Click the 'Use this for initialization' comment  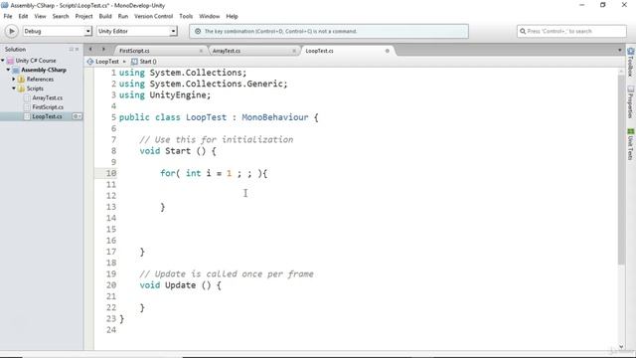click(x=217, y=139)
